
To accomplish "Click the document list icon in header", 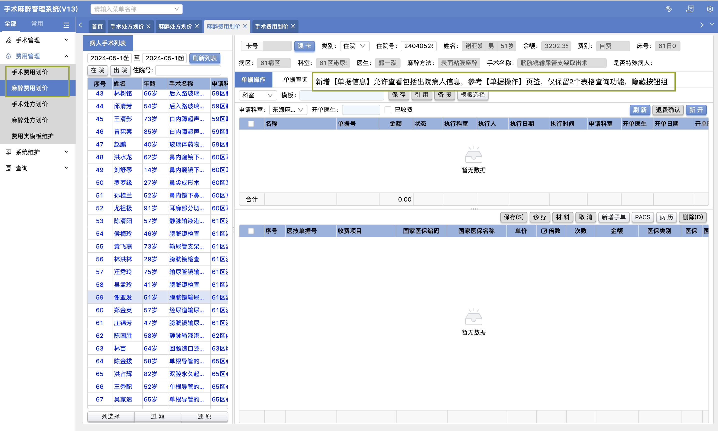I will click(x=689, y=9).
